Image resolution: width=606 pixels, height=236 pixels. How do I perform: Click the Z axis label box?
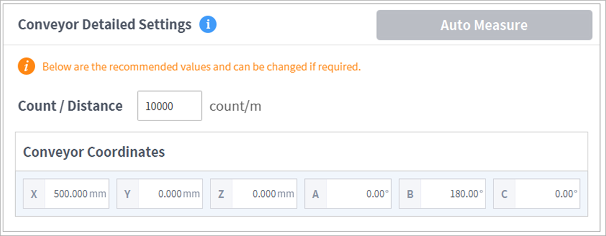click(x=221, y=194)
